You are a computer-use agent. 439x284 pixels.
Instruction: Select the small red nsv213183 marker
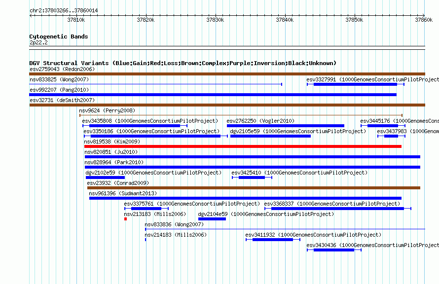pos(125,219)
